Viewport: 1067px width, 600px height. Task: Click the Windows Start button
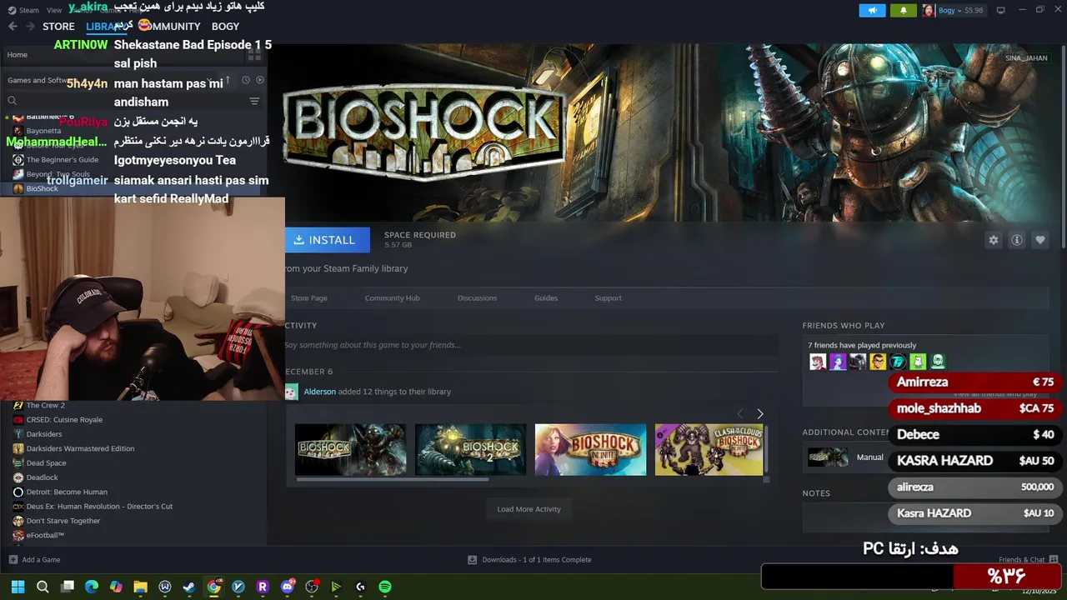(x=18, y=587)
